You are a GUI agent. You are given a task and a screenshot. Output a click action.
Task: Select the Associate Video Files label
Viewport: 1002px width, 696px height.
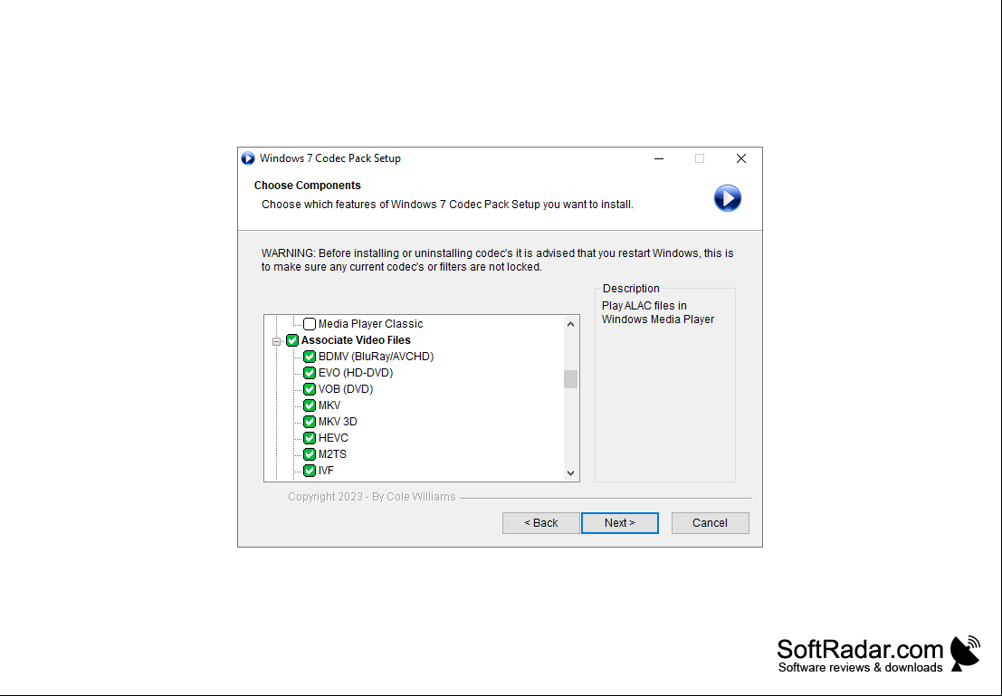tap(356, 340)
